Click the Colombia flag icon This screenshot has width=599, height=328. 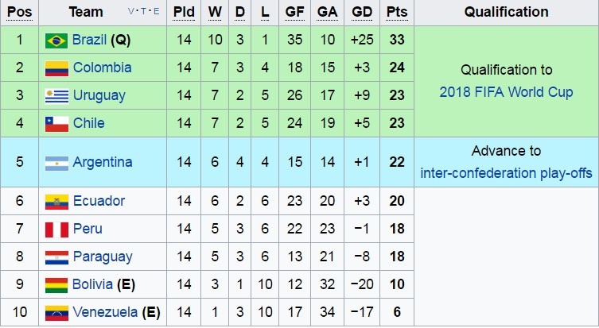56,68
